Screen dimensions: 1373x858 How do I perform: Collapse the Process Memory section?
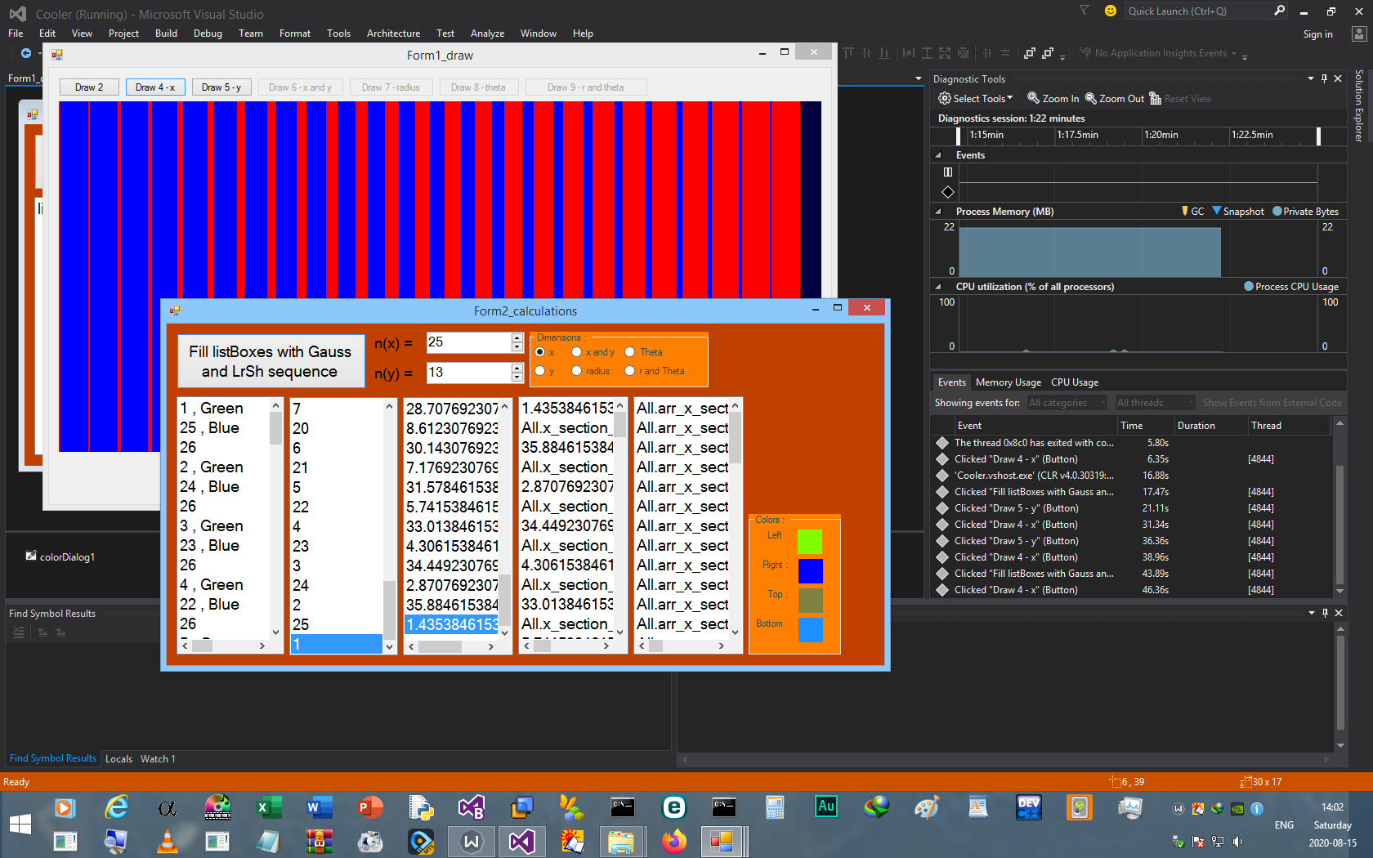pyautogui.click(x=938, y=212)
